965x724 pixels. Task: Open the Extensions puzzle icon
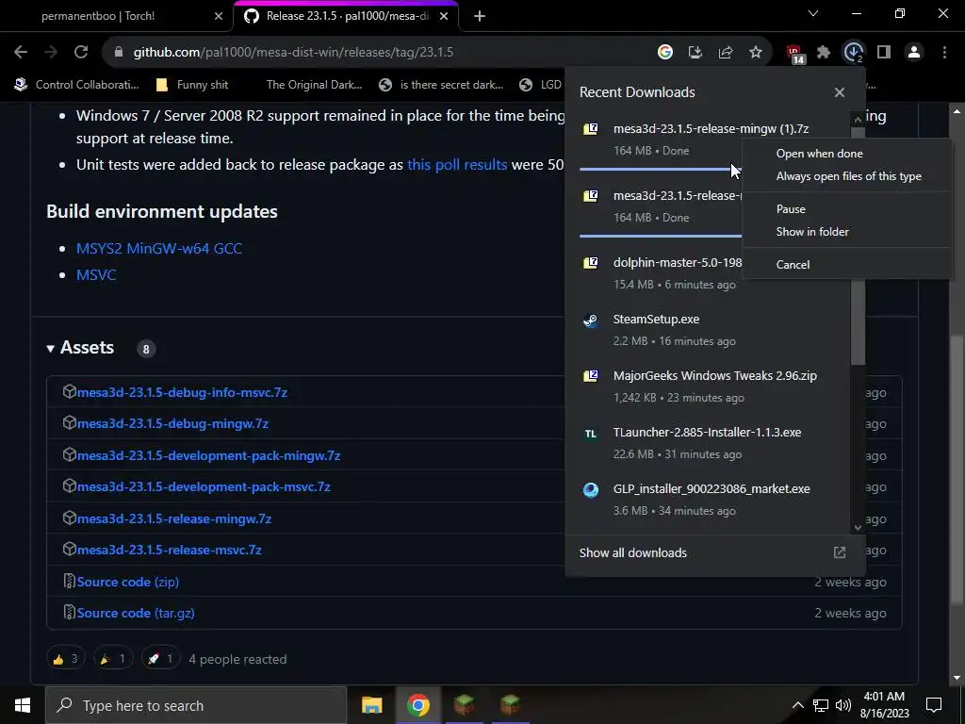824,53
